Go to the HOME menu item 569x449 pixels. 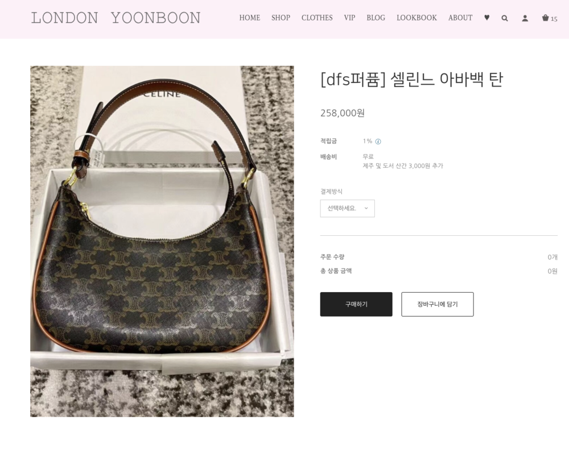pyautogui.click(x=250, y=18)
